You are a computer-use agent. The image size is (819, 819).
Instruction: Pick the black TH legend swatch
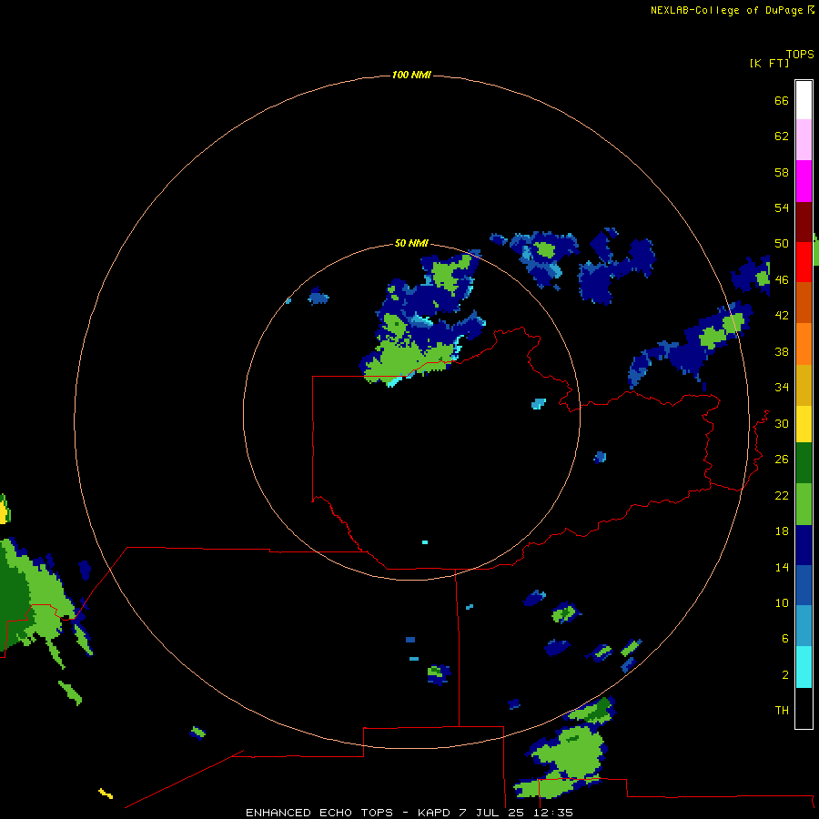click(804, 708)
